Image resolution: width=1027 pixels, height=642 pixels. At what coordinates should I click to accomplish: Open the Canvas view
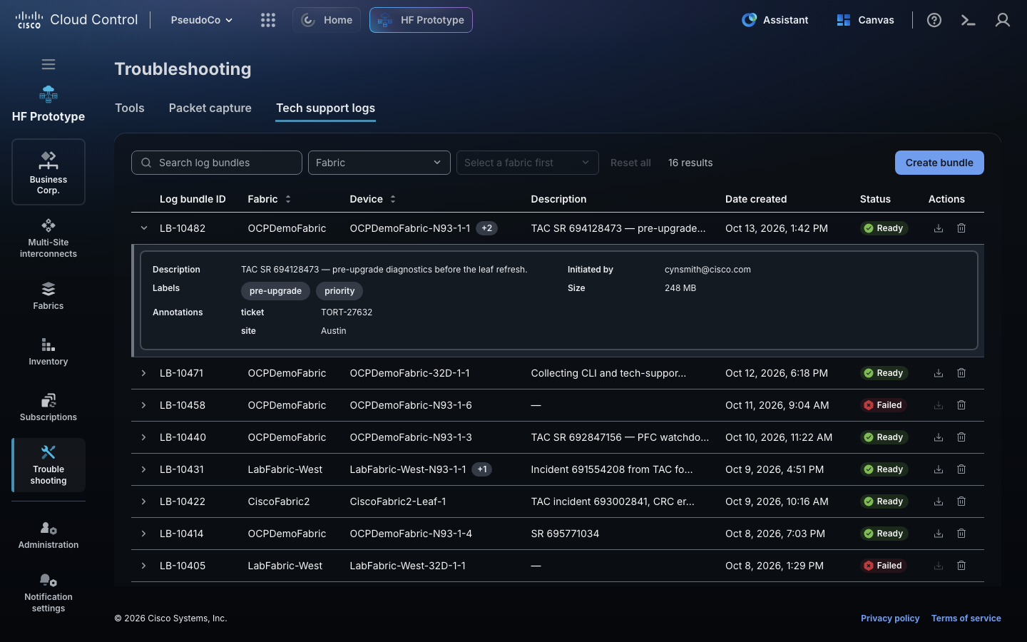(865, 20)
